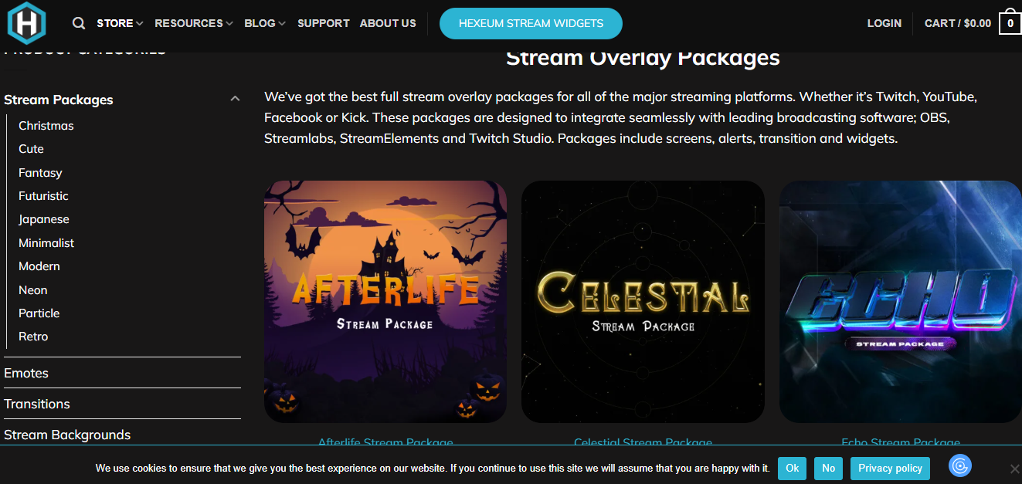Go to the SUPPORT page
Viewport: 1022px width, 484px height.
pyautogui.click(x=324, y=23)
